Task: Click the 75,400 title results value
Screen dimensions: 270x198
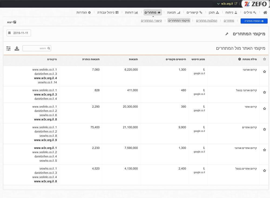Action: point(95,127)
